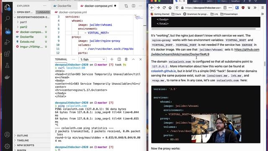Open the Cours bookmarks folder
The image size is (268, 151).
(x=176, y=14)
